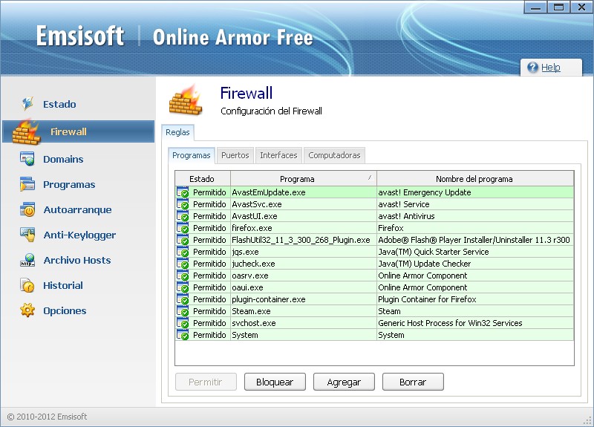The height and width of the screenshot is (427, 594).
Task: Click the Estado sidebar icon
Action: pos(27,104)
